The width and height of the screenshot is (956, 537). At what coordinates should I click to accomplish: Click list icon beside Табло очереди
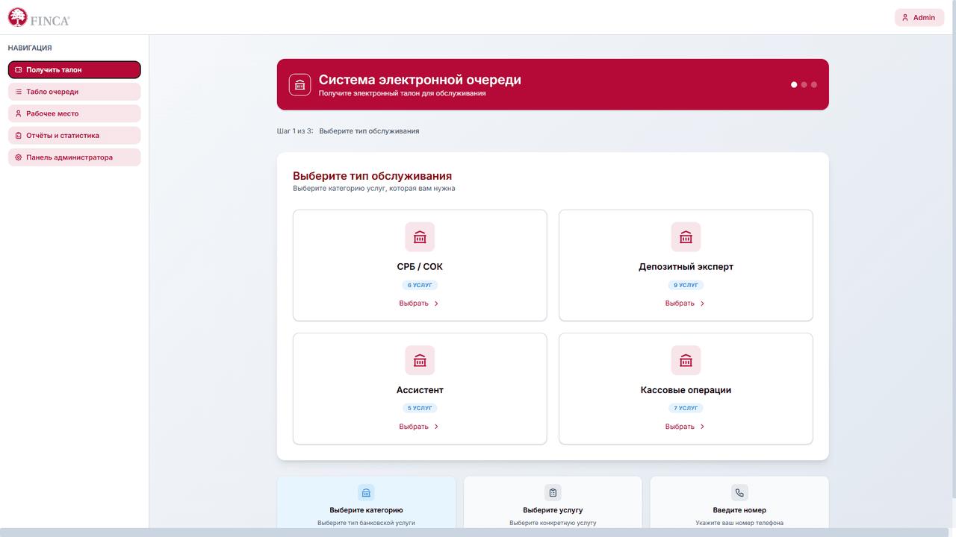coord(19,92)
